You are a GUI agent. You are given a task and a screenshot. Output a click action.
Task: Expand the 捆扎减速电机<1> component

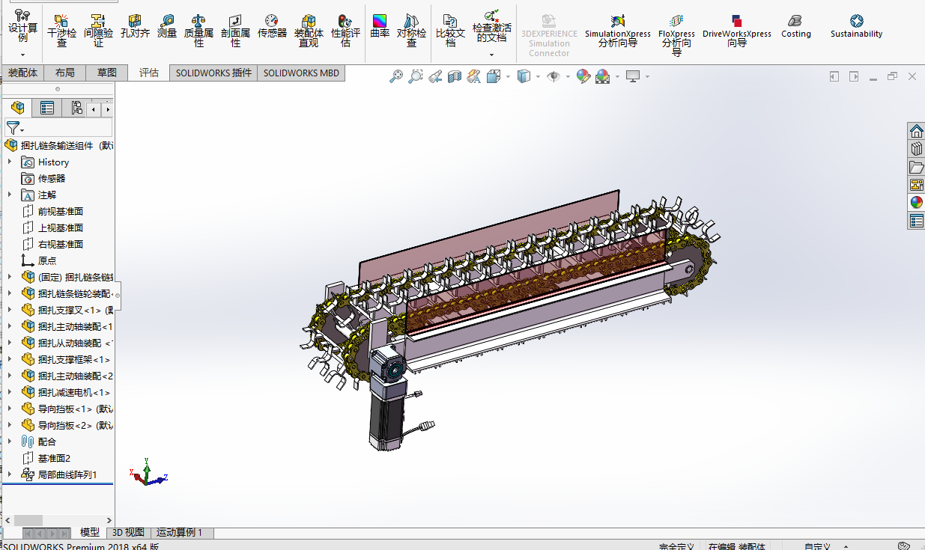10,392
